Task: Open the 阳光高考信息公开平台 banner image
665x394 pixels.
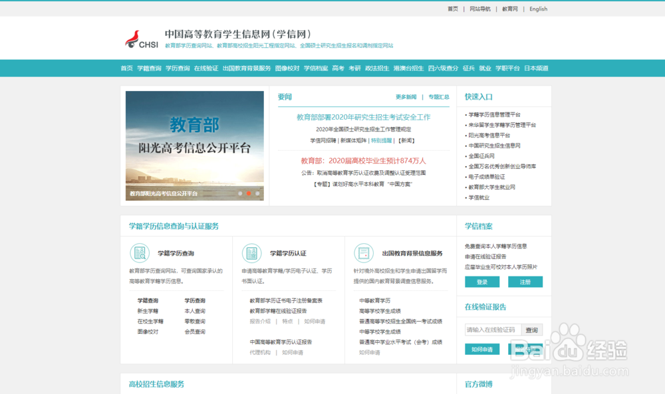Action: click(195, 146)
